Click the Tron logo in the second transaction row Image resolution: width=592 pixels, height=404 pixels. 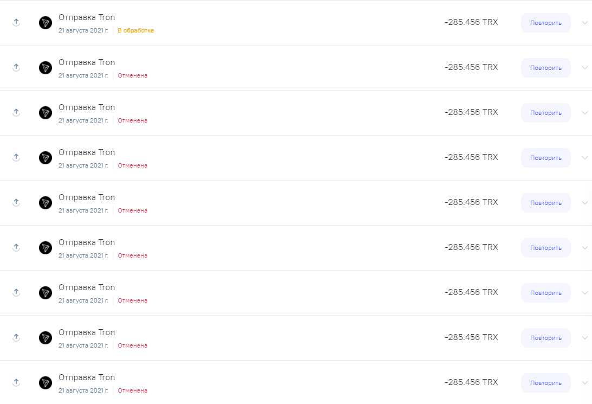[45, 68]
